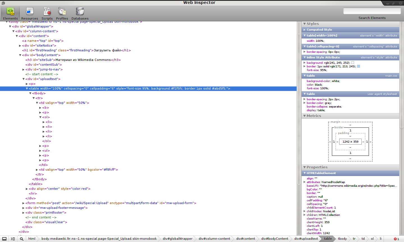
Task: Click width: 100% style value
Action: click(320, 41)
